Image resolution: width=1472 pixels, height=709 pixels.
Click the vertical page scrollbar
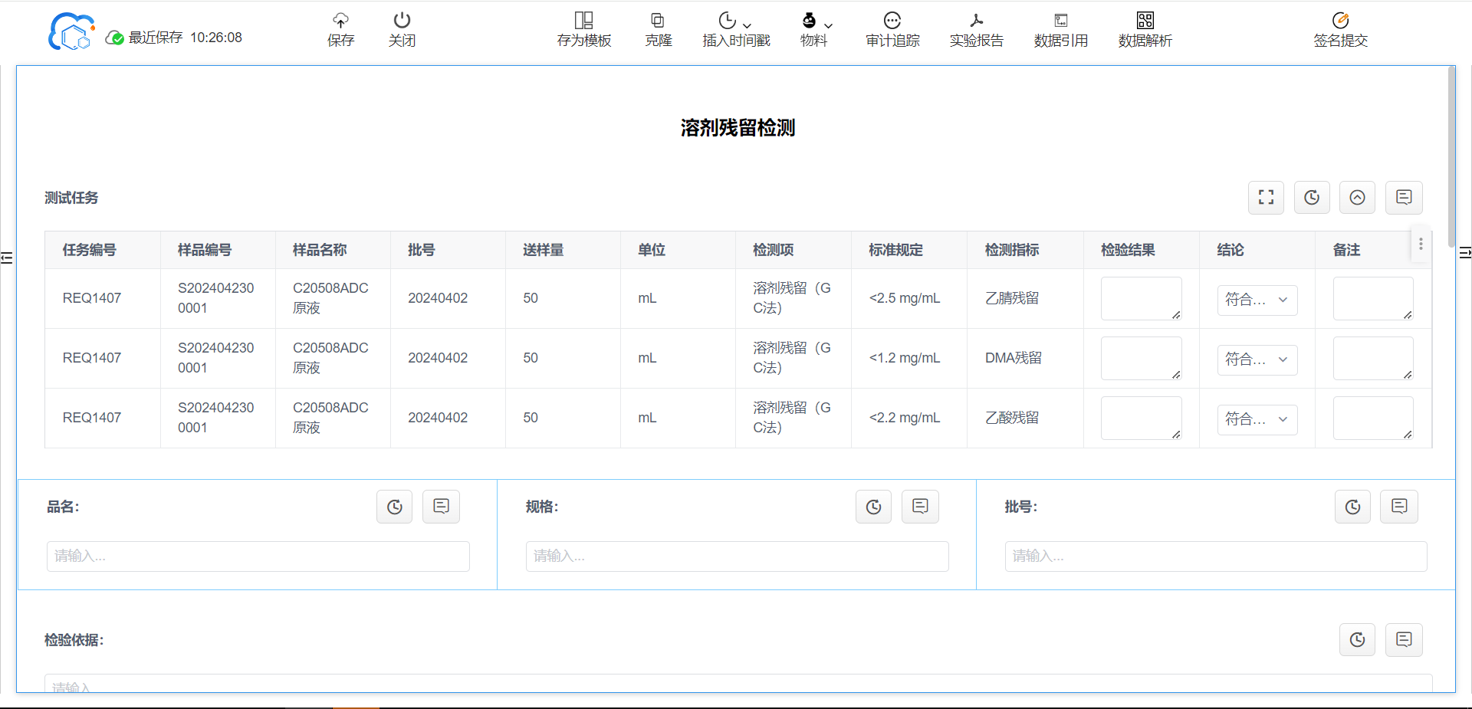(1451, 157)
